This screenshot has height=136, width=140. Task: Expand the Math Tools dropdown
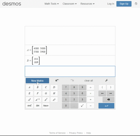coord(52,4)
